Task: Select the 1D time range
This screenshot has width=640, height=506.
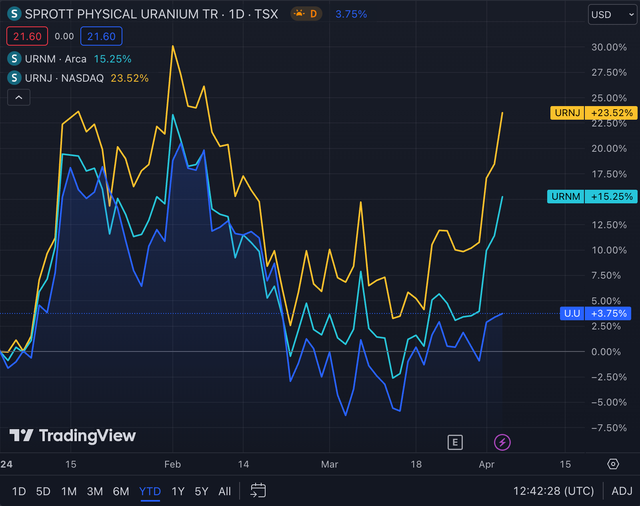Action: point(19,491)
